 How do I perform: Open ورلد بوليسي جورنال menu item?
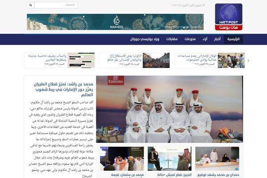tap(145, 39)
